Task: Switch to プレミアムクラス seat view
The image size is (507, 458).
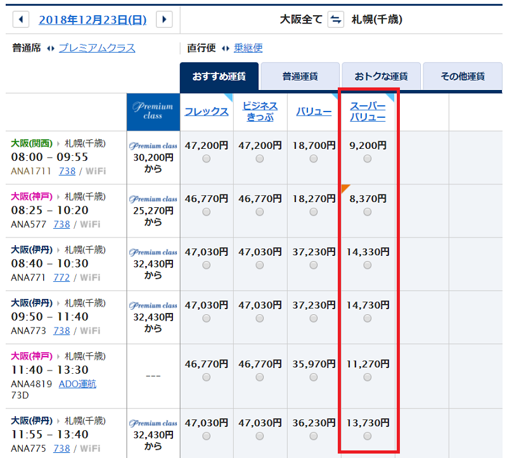Action: [97, 48]
